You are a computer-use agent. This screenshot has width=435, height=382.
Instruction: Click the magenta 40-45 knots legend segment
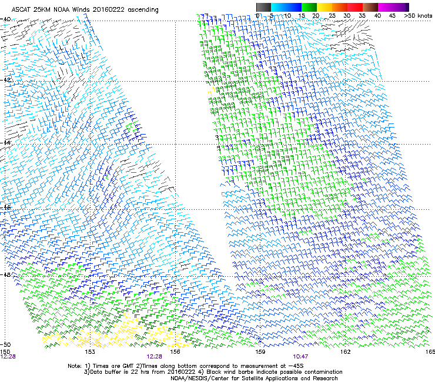[x=386, y=8]
